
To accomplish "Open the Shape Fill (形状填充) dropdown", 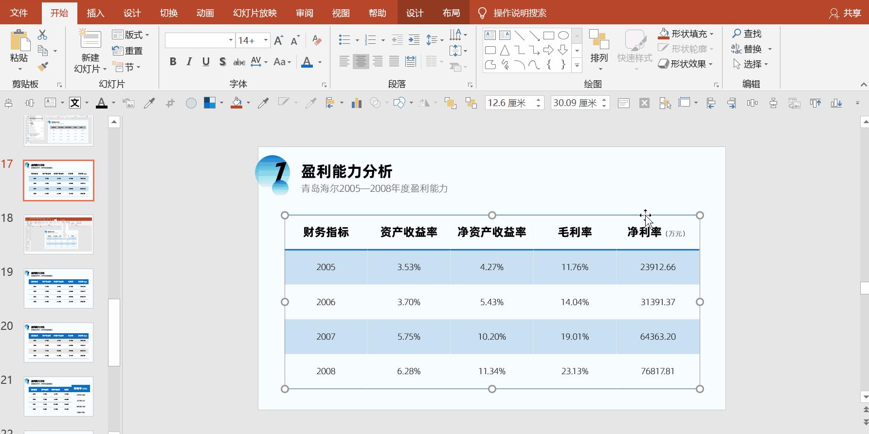I will click(686, 34).
